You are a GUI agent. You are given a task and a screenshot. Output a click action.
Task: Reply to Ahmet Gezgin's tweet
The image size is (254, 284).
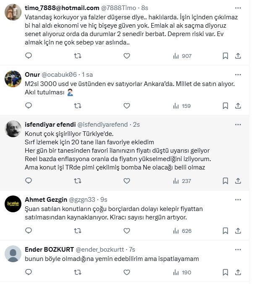[x=29, y=231]
